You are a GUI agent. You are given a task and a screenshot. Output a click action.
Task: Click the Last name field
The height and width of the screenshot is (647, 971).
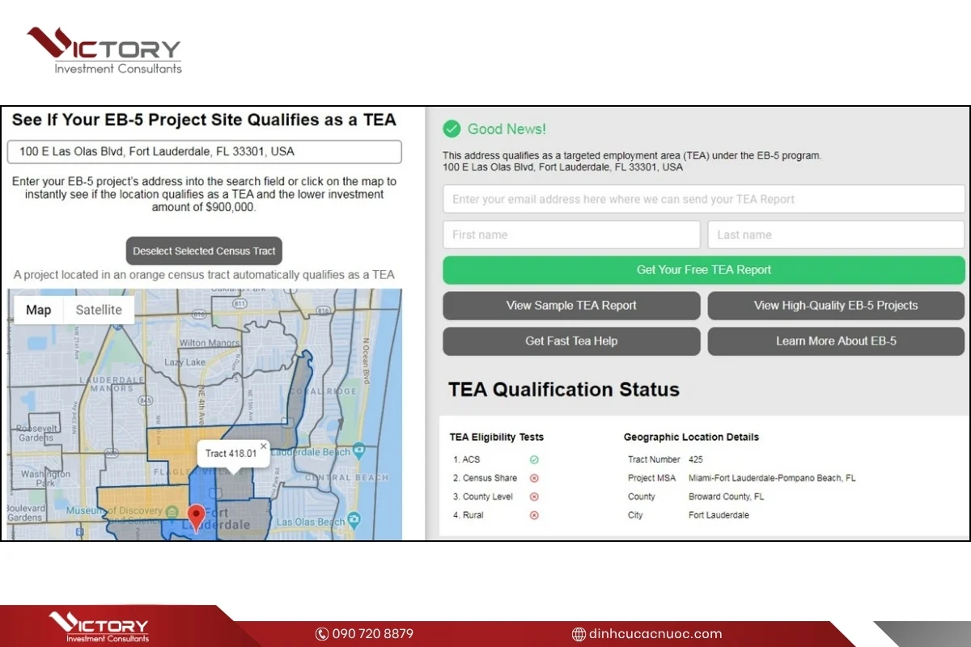[x=836, y=235]
